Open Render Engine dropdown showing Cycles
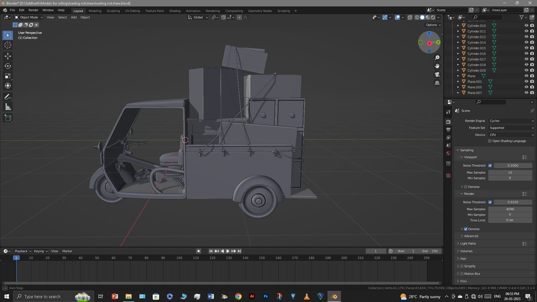This screenshot has width=537, height=302. tap(512, 121)
